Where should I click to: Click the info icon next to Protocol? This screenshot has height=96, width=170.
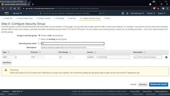click(40, 52)
